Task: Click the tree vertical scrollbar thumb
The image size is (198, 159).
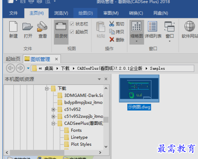Action: click(x=106, y=120)
